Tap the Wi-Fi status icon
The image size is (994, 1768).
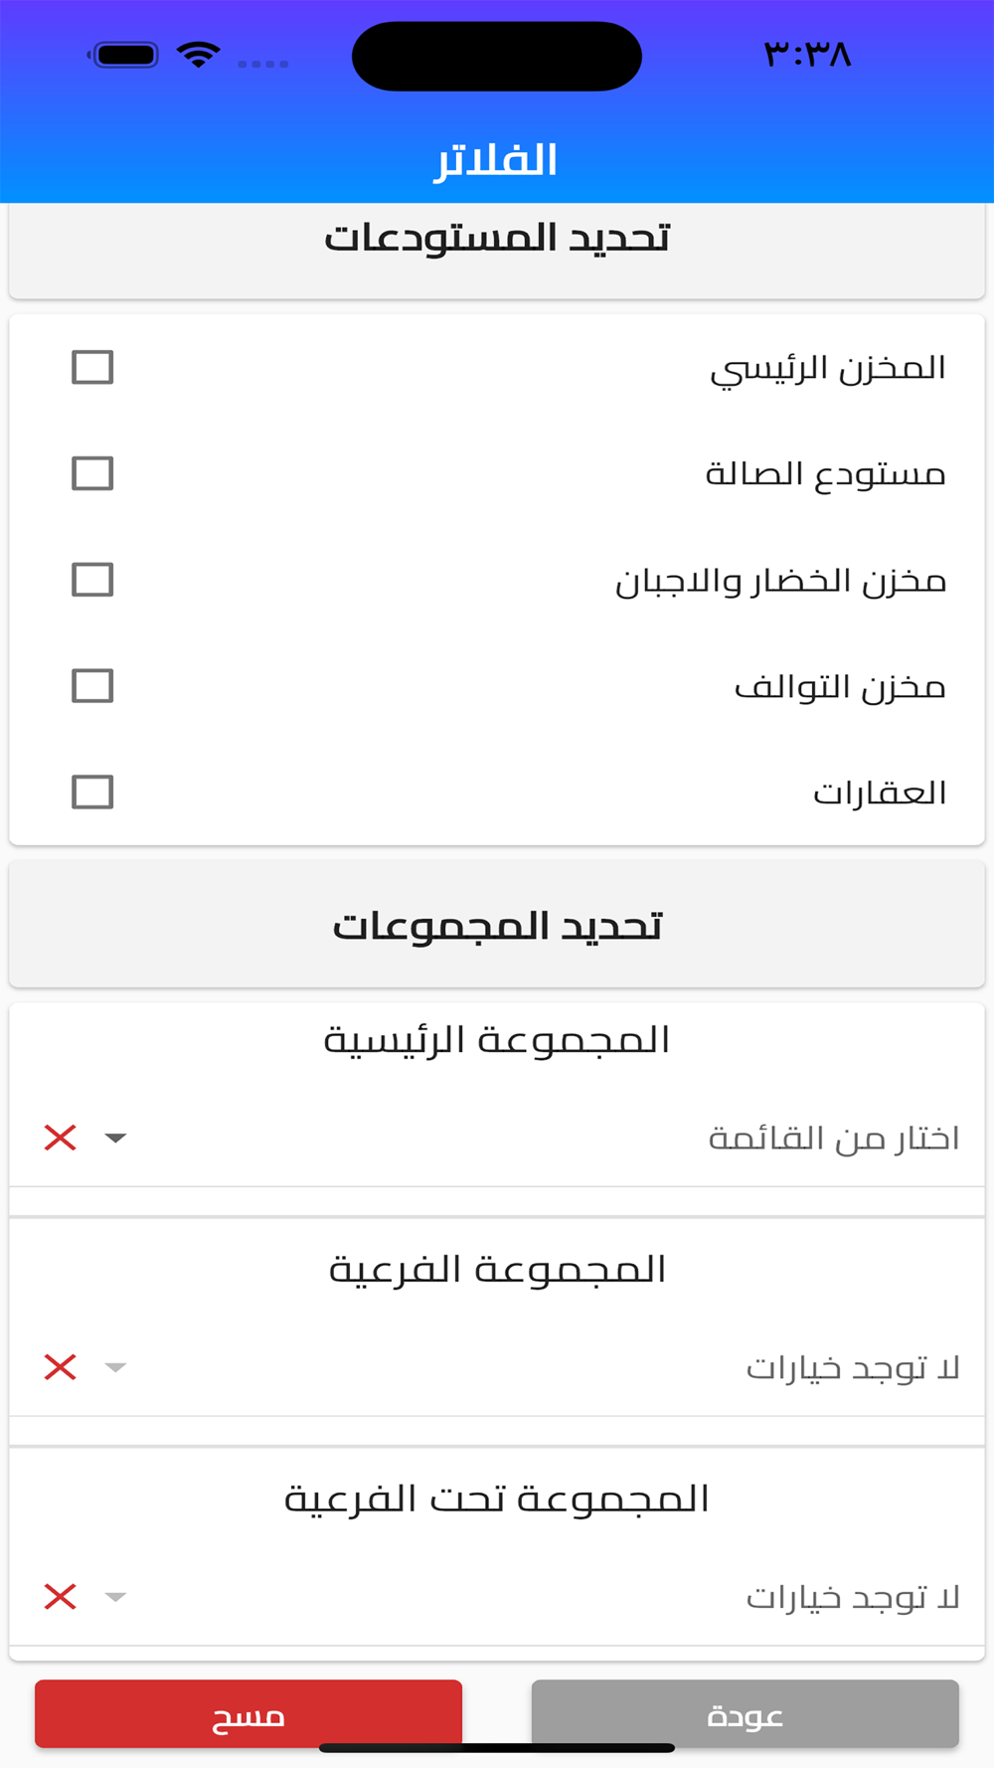tap(199, 54)
